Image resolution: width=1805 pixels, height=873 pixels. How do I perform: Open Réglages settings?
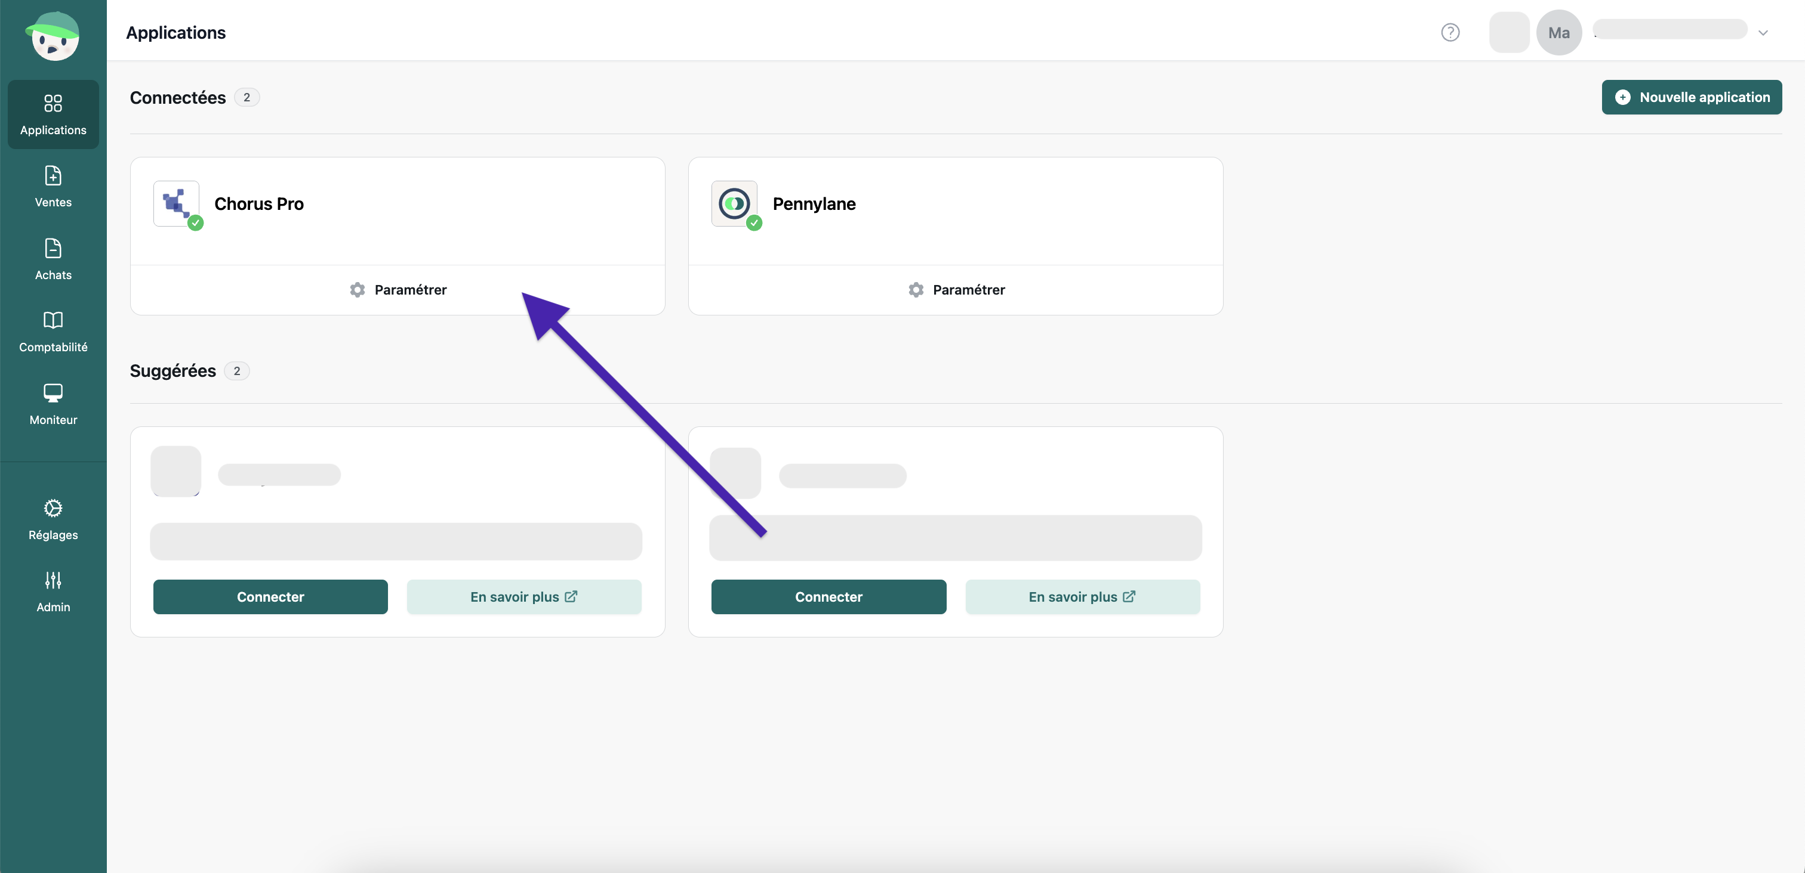53,519
